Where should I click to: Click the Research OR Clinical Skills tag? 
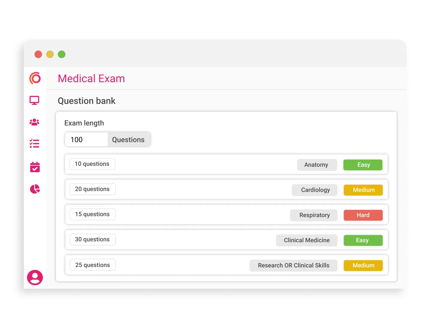coord(294,265)
